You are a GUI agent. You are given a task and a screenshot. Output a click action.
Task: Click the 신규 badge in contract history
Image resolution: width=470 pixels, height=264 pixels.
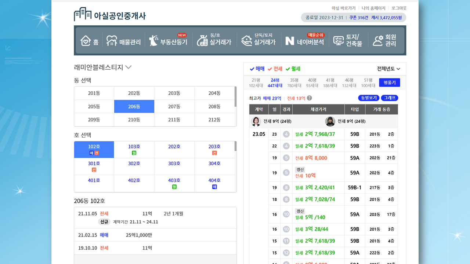tap(104, 222)
